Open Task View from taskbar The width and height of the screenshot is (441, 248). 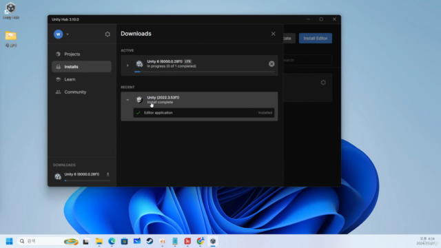[x=86, y=241]
